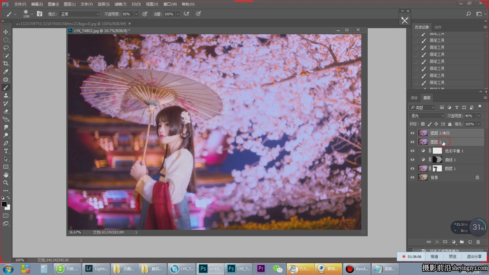Select the 色彩平衡 1 layer mask thumbnail
The image size is (489, 275).
[x=437, y=151]
